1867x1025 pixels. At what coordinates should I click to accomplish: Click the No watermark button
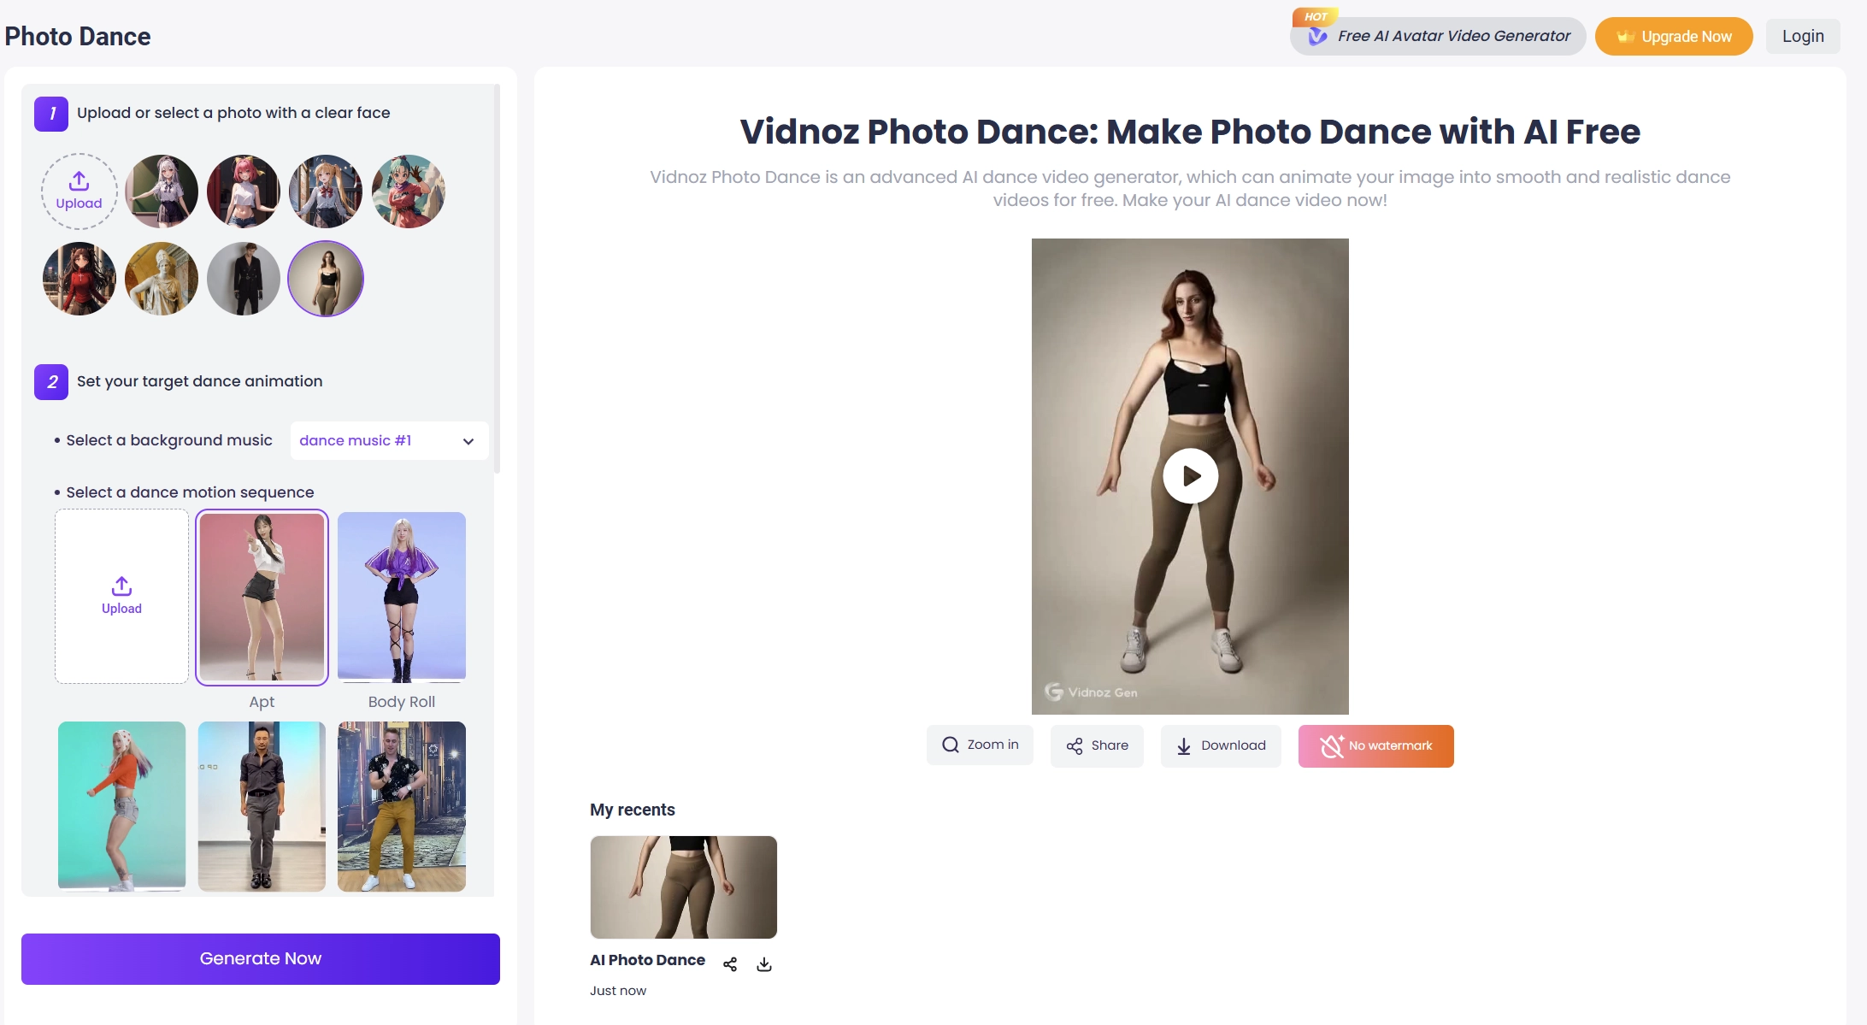pos(1375,745)
